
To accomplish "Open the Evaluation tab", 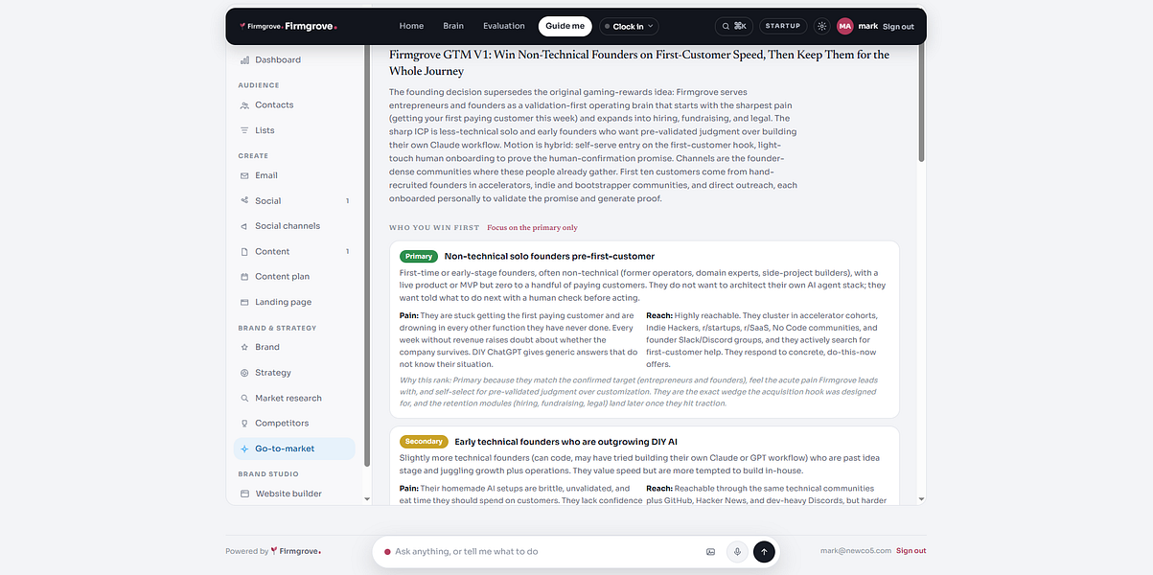I will pyautogui.click(x=504, y=26).
